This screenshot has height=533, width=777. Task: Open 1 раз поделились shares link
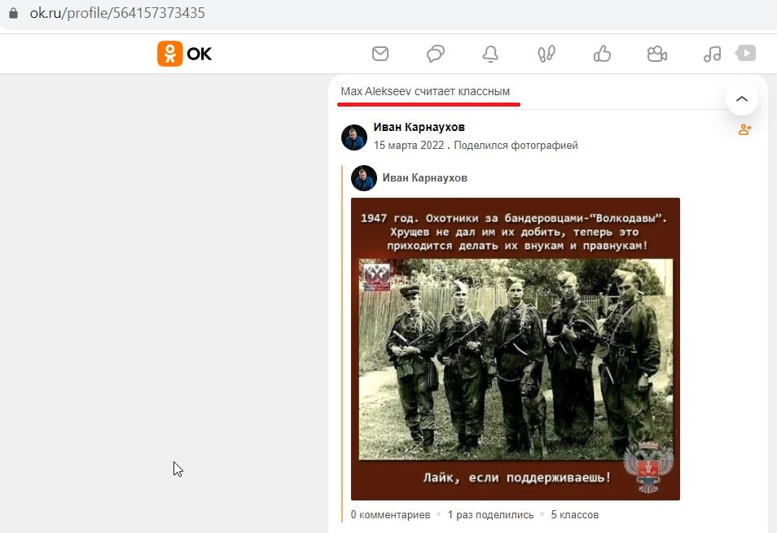coord(490,514)
